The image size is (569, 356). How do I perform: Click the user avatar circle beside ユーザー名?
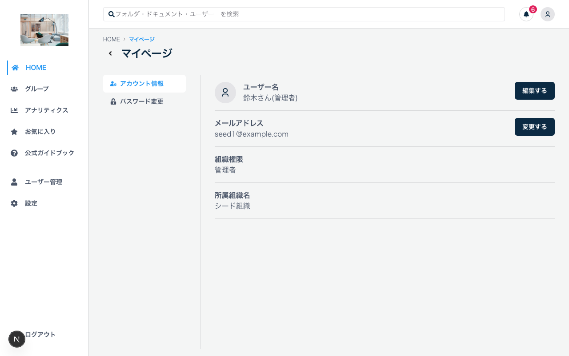point(225,93)
